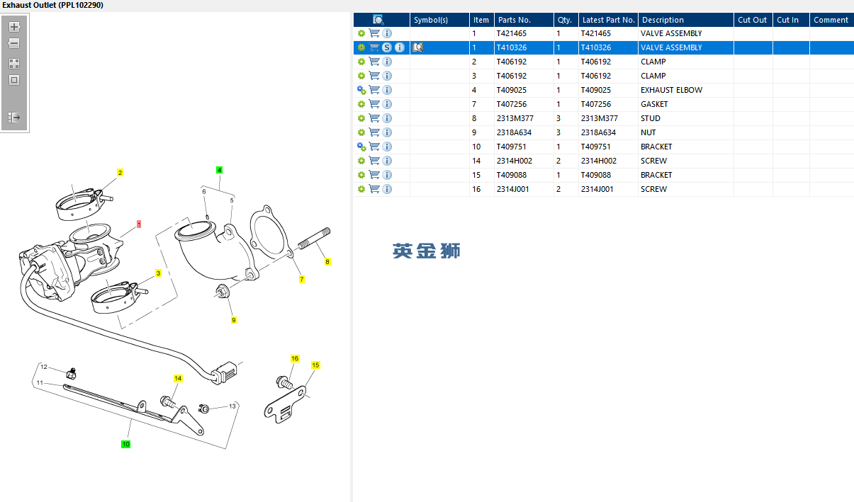Click the list-arrow panel toggle icon
The width and height of the screenshot is (854, 502).
pos(14,118)
